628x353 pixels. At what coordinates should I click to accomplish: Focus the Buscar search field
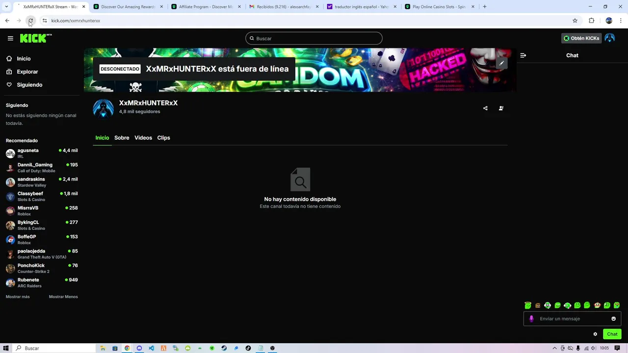click(314, 38)
